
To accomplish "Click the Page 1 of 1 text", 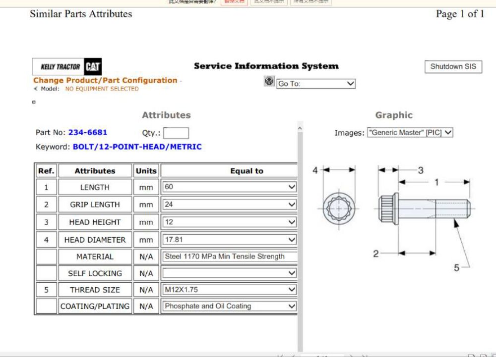I will [x=460, y=14].
